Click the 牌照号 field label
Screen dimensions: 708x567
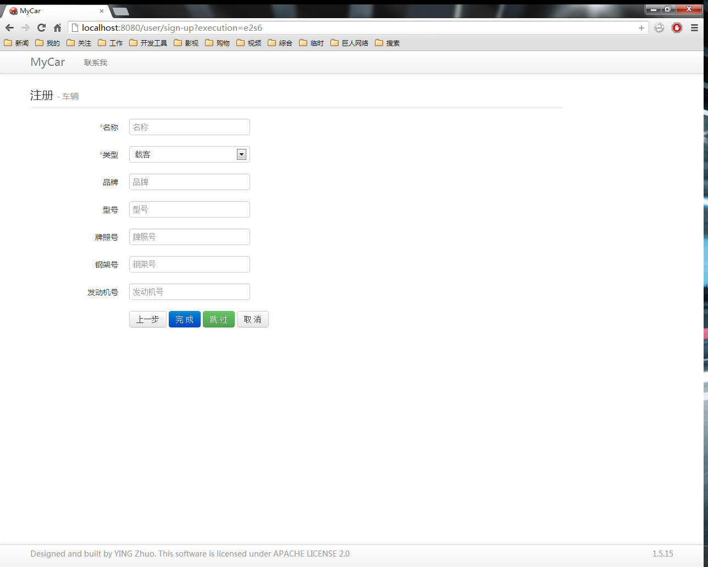(x=107, y=237)
